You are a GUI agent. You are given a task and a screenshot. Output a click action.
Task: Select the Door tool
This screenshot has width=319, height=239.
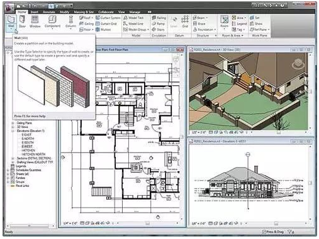point(22,22)
